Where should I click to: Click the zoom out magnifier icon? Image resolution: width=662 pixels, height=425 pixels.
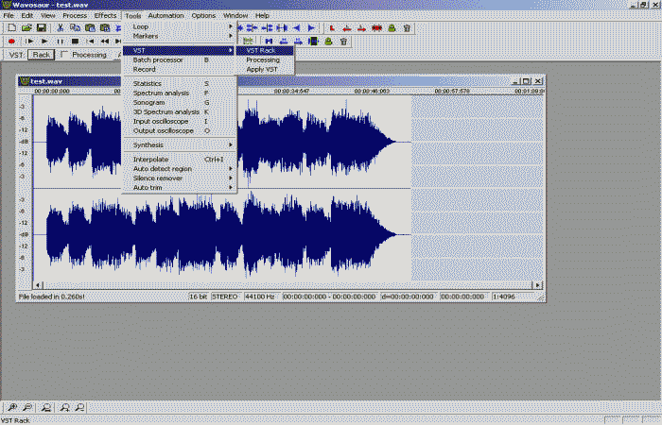click(29, 407)
